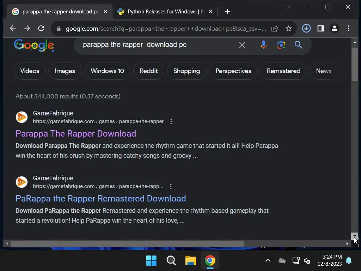Share this page via the share icon

click(275, 29)
